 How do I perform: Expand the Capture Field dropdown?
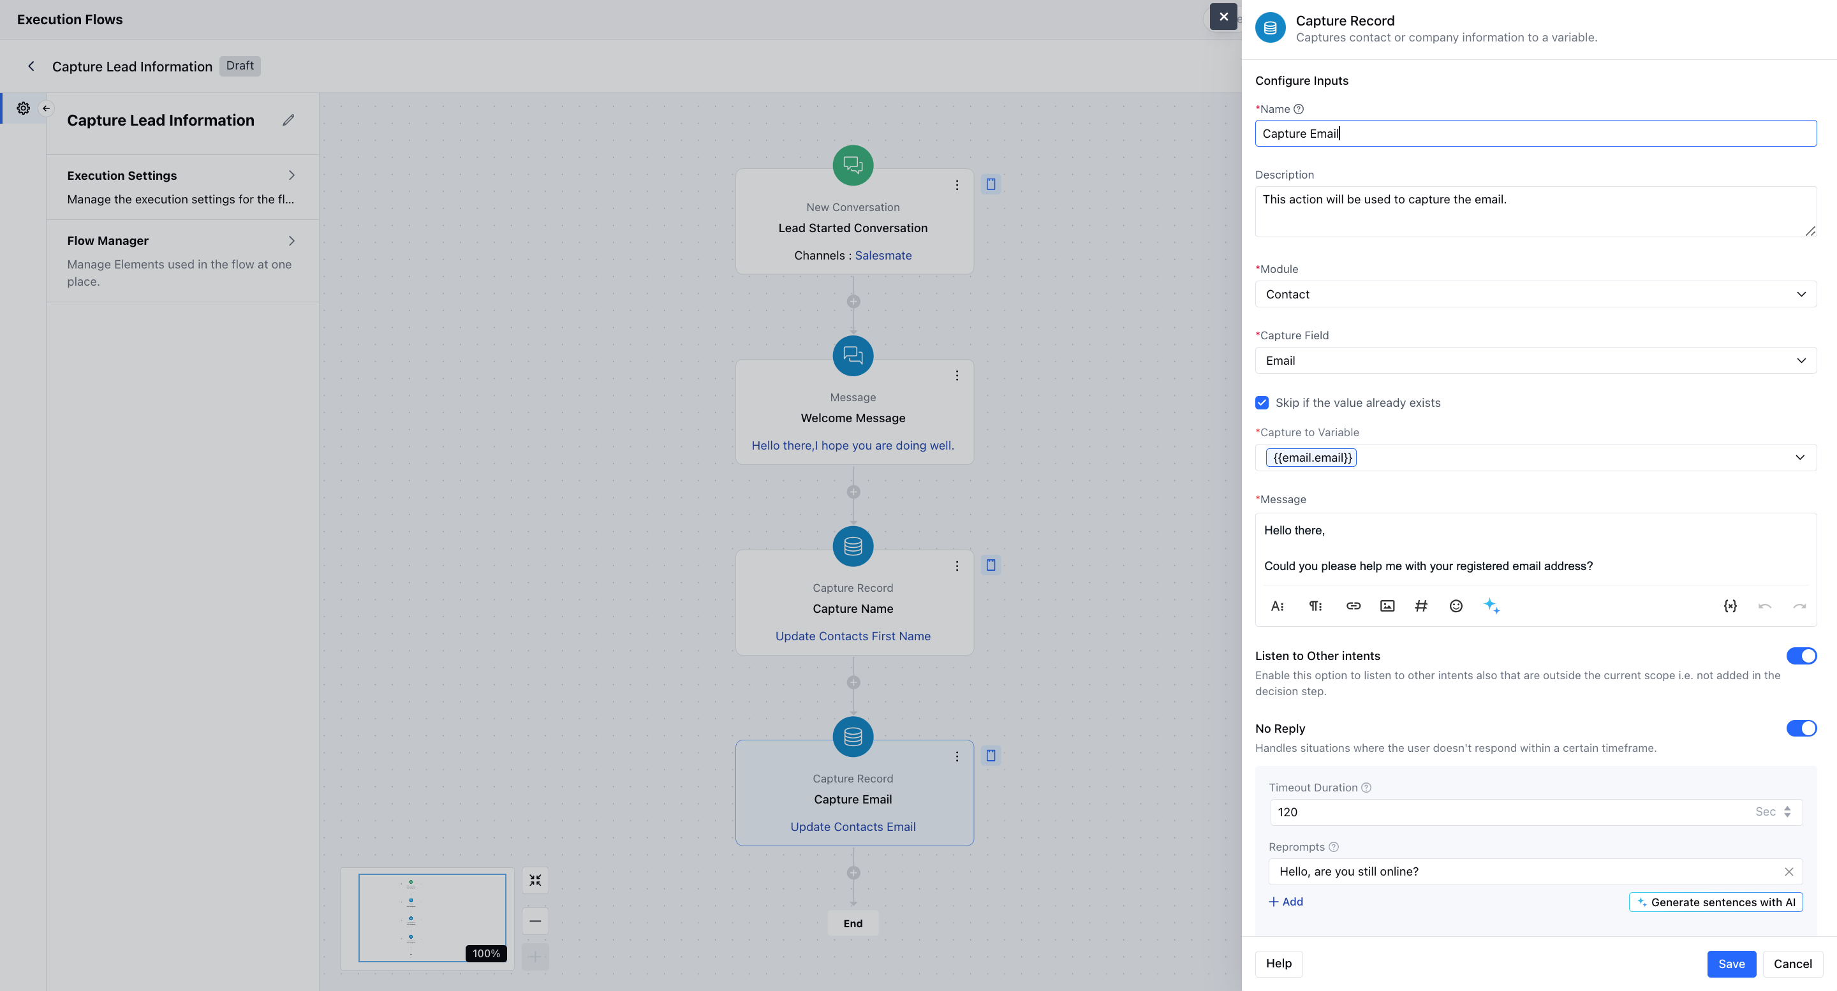tap(1535, 361)
